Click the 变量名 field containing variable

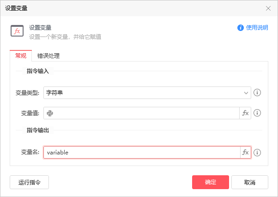coord(141,153)
